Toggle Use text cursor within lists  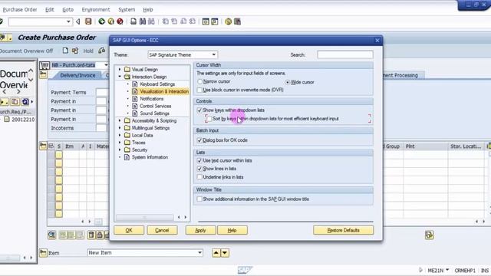click(199, 160)
